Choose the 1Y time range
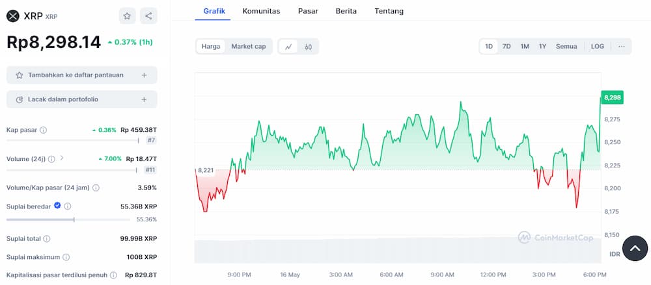Viewport: 651px width, 285px height. tap(543, 46)
